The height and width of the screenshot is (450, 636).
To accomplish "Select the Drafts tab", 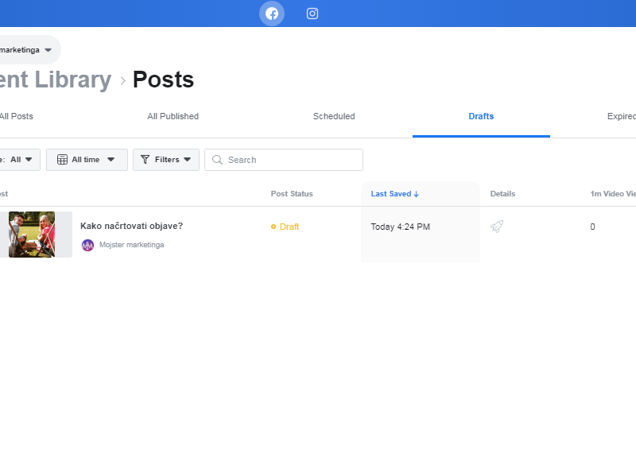I will [x=481, y=116].
